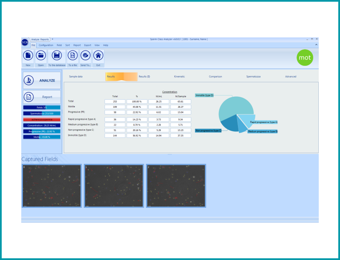This screenshot has width=340, height=260.
Task: Open a file with the Open folder icon
Action: (x=41, y=56)
